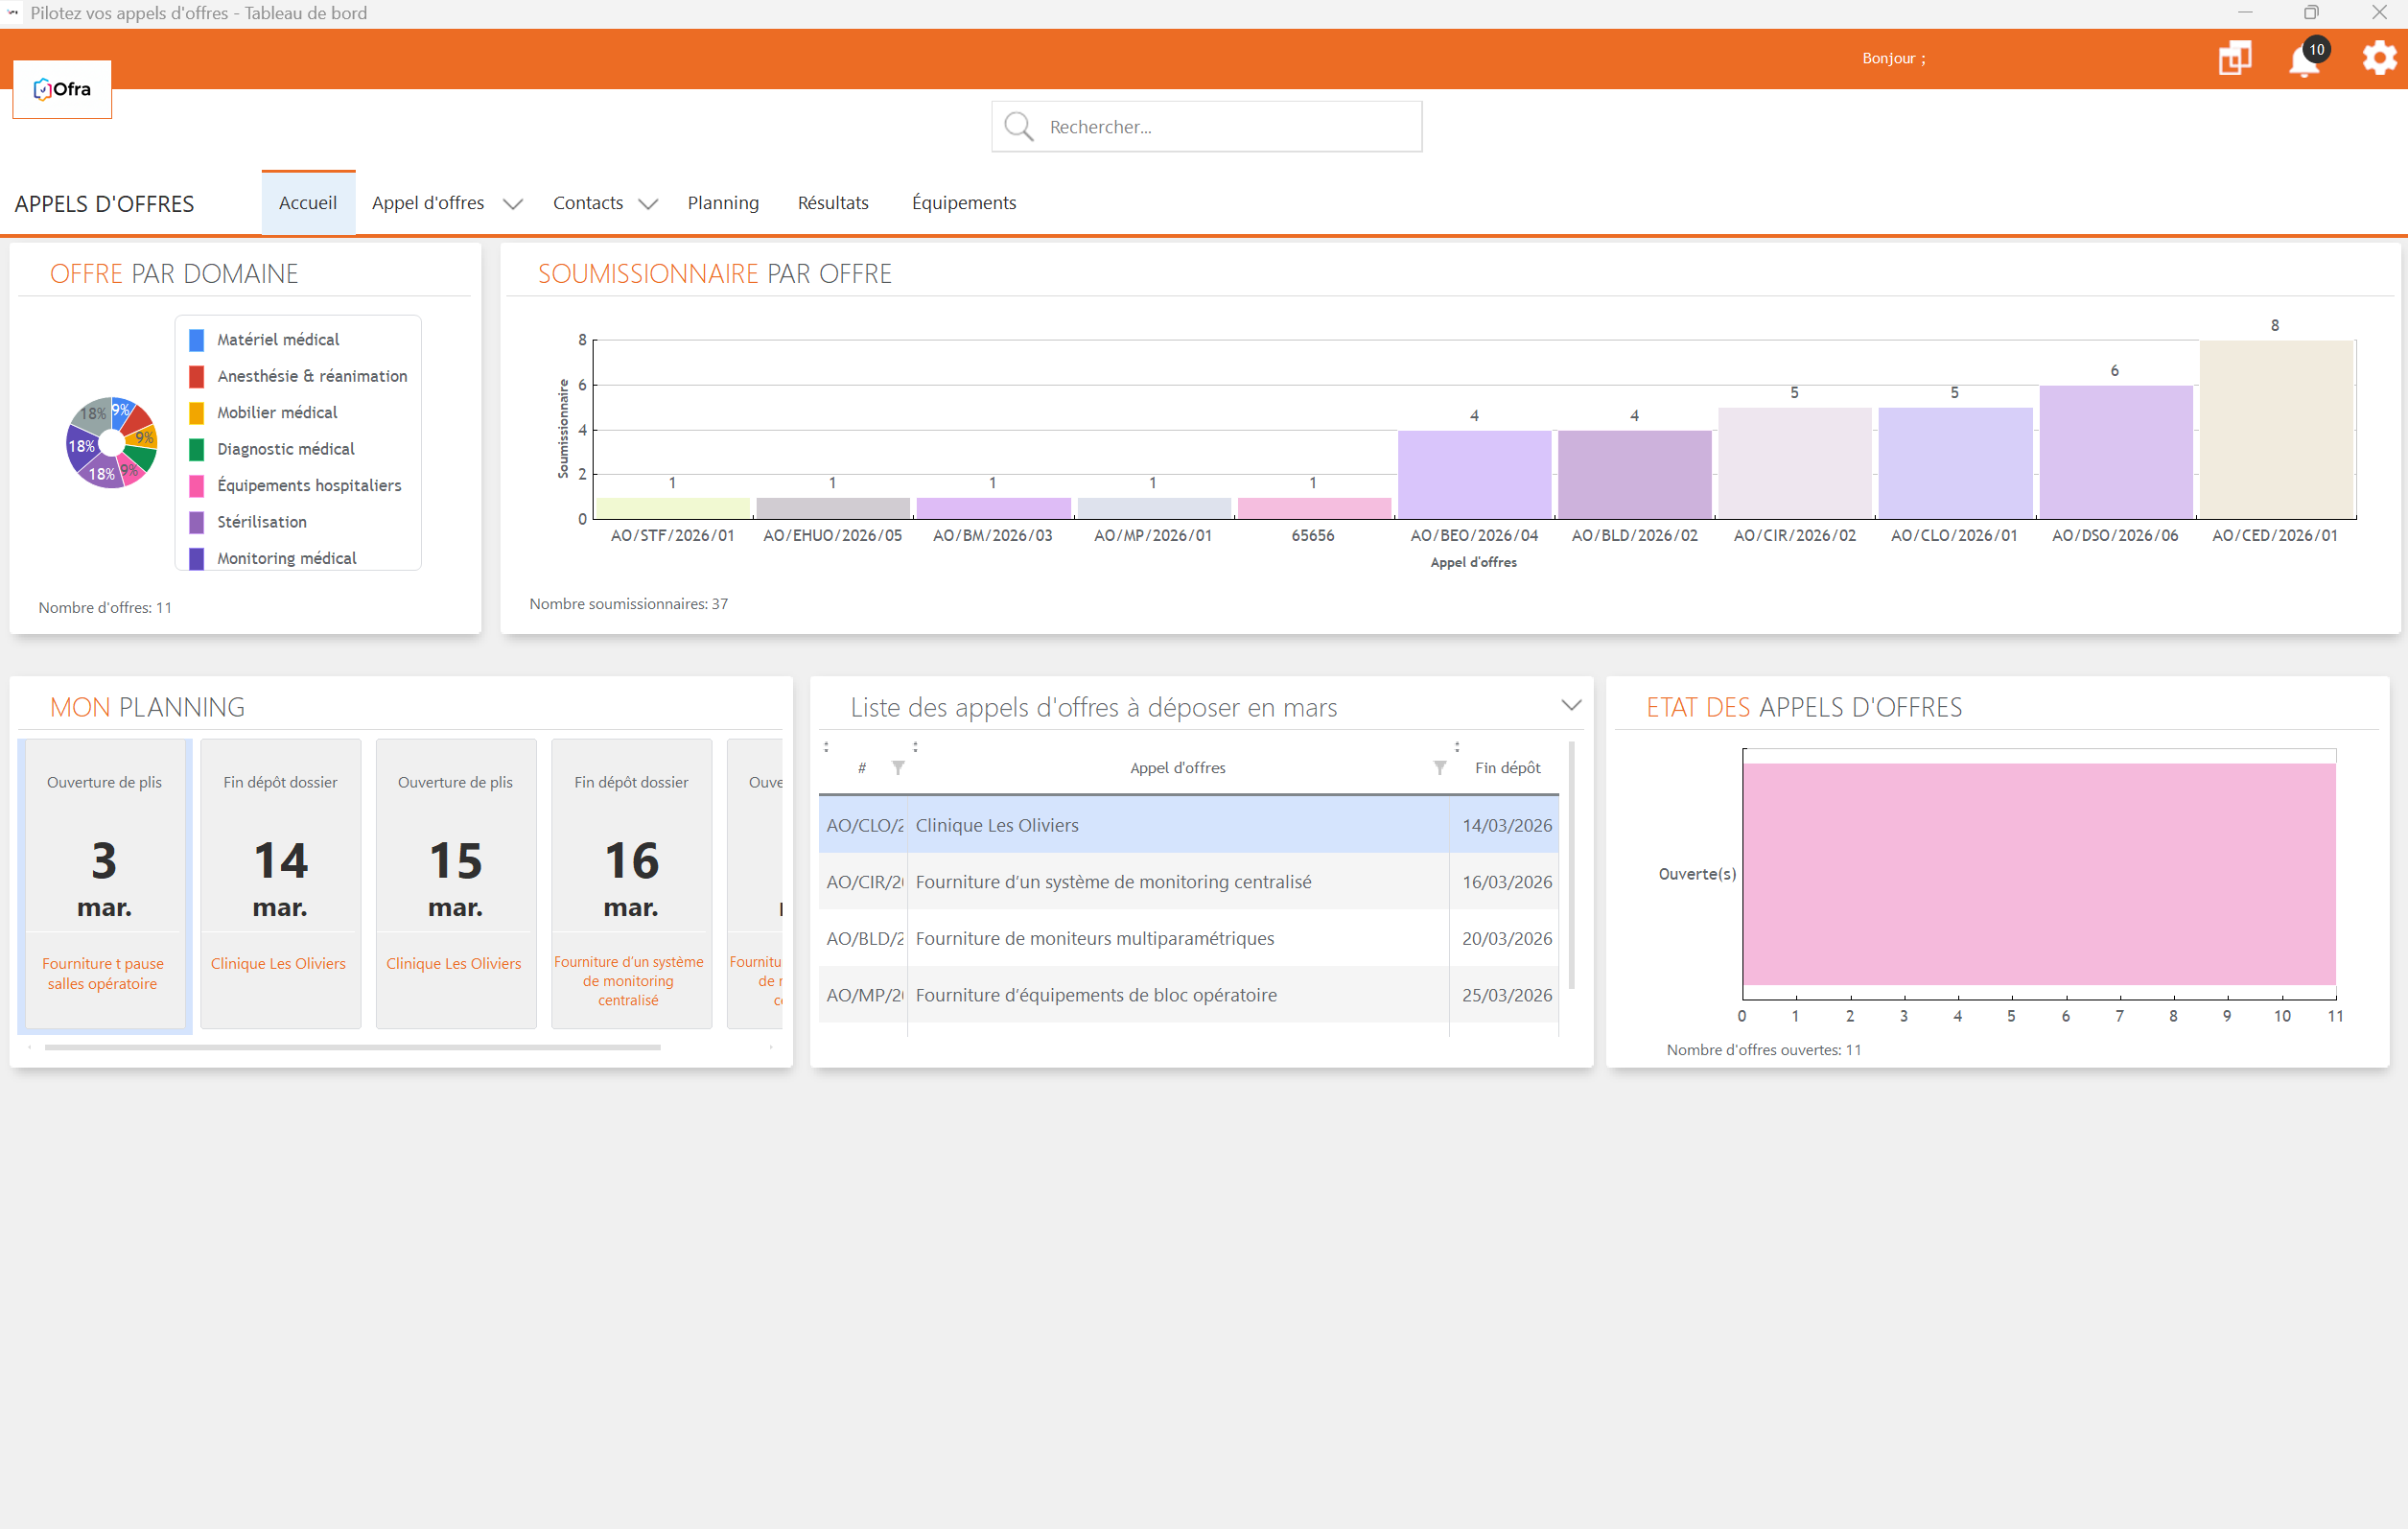Filter the # column in offers list
Screen dimensions: 2408x1529
pos(898,768)
